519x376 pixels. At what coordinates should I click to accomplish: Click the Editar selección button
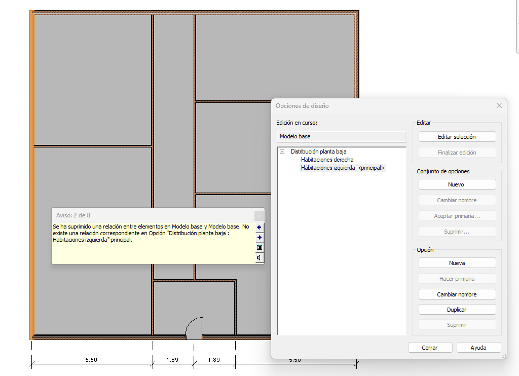pos(457,137)
